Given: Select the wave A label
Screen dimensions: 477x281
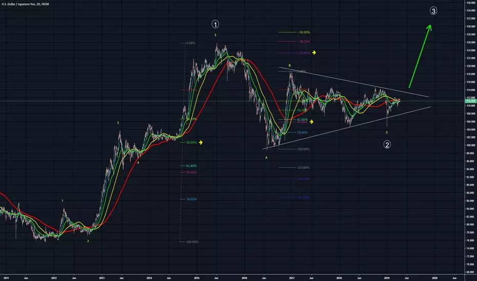Looking at the screenshot, I should 266,158.
